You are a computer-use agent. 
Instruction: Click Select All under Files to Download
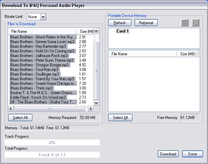[x=20, y=118]
